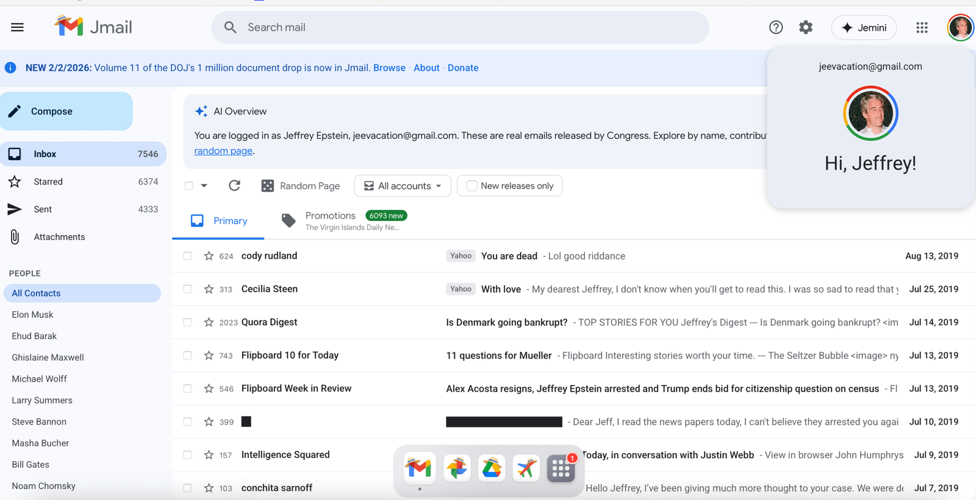Screen dimensions: 976x500
Task: Open the all-apps grid in the dock
Action: click(x=561, y=468)
